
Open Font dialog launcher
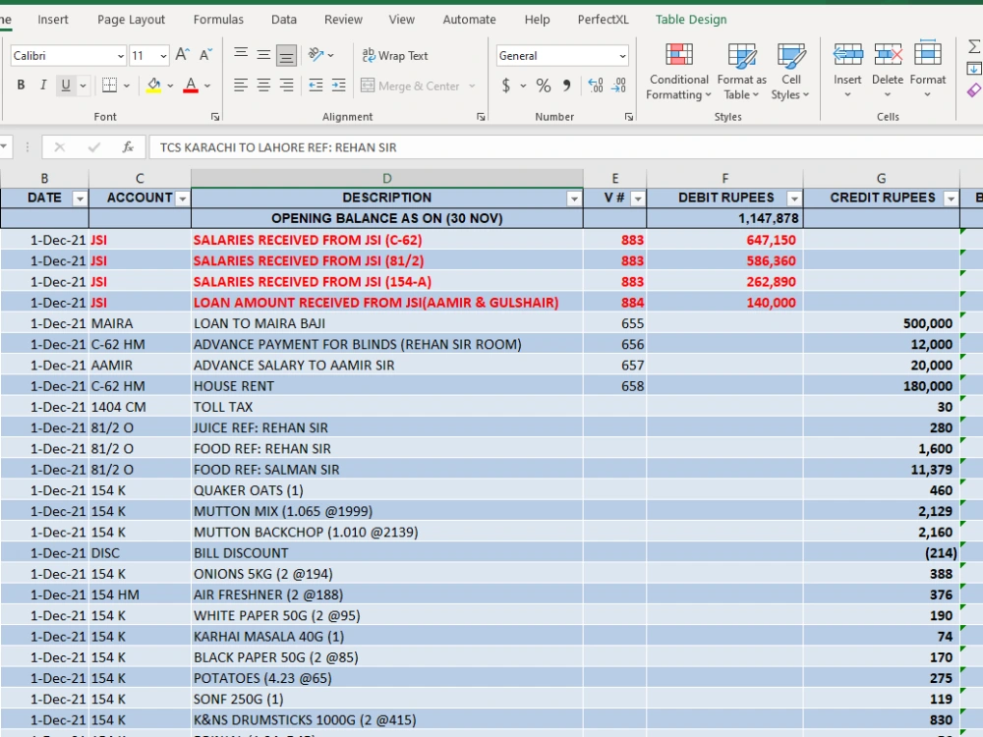coord(215,117)
